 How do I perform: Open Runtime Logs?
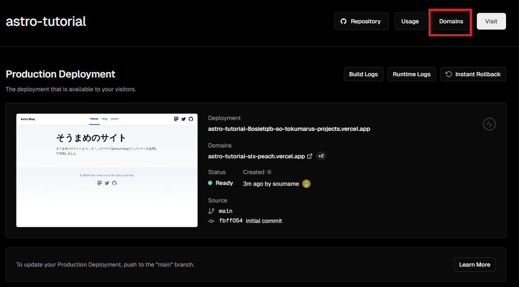coord(412,74)
